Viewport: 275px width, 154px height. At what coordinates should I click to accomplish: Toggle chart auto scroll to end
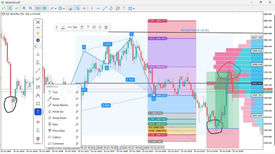click(38, 8)
